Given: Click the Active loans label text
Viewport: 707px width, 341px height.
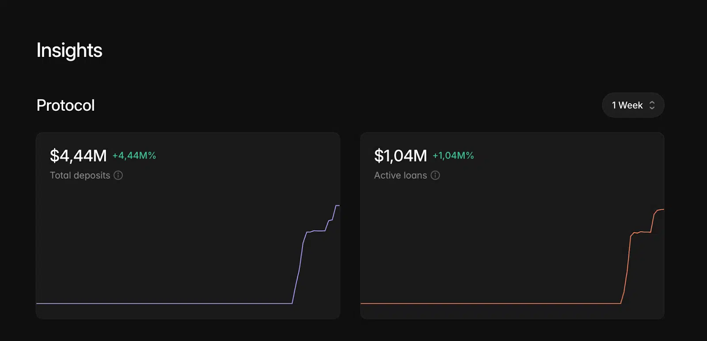Looking at the screenshot, I should 400,175.
